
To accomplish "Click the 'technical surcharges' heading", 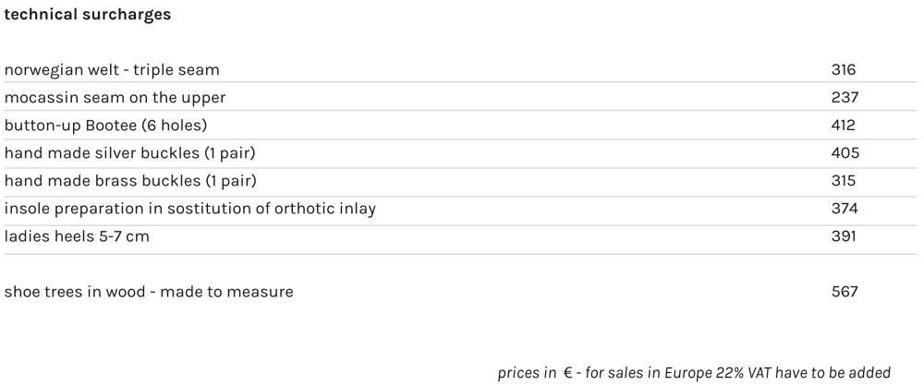I will pos(87,16).
